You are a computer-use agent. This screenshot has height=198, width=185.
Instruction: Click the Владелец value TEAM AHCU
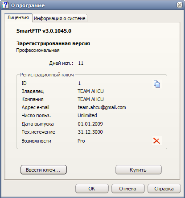90,91
